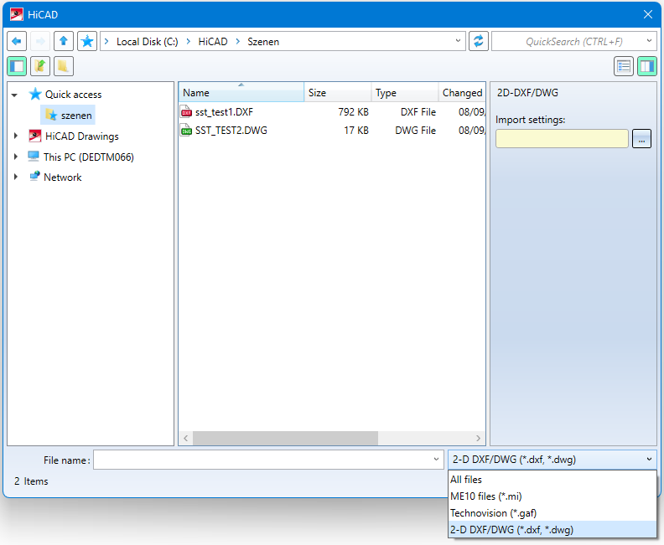Choose All files filter option
This screenshot has width=664, height=545.
coord(552,480)
